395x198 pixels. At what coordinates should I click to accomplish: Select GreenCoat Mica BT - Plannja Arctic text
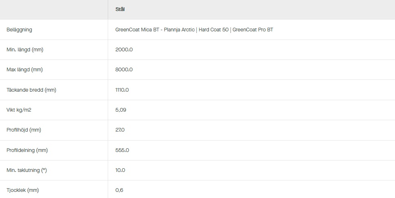click(155, 30)
